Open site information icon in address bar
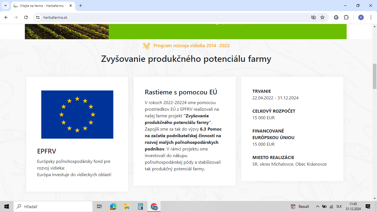Screen dimensions: 377x212 (x=38, y=17)
